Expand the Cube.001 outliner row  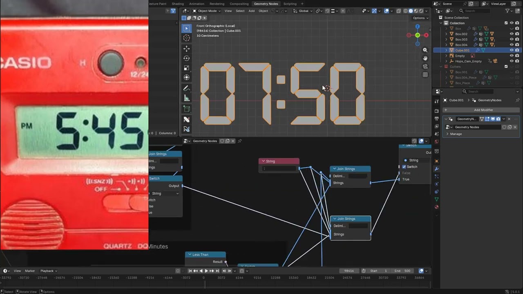pos(446,50)
